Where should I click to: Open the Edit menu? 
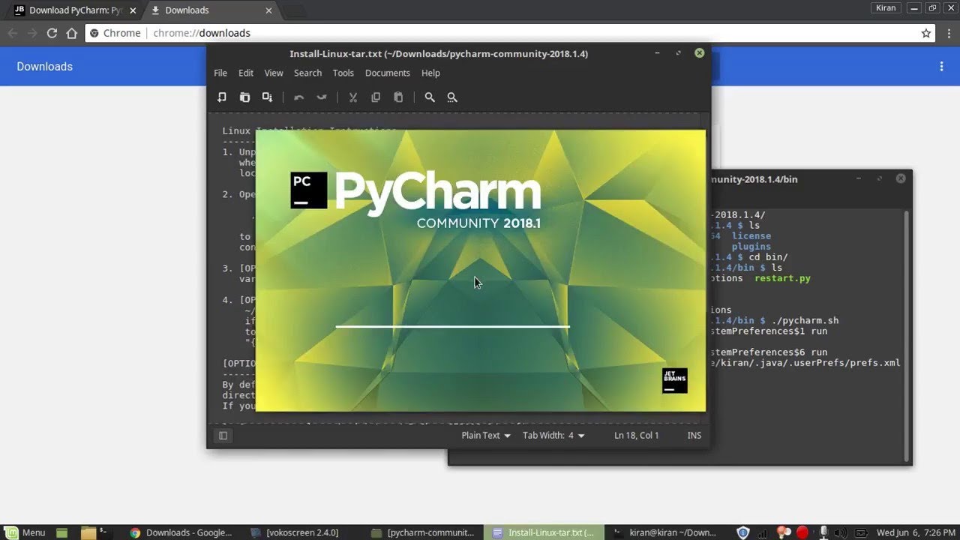pos(246,73)
